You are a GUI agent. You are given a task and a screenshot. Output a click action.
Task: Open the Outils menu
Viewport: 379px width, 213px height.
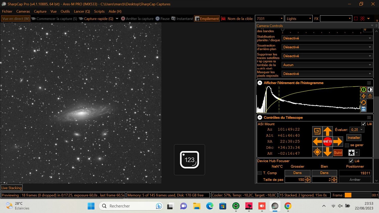(65, 11)
